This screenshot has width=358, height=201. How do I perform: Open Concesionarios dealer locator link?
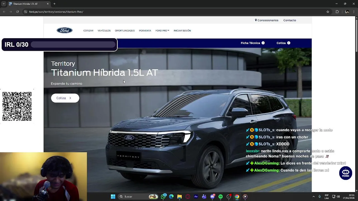point(267,20)
